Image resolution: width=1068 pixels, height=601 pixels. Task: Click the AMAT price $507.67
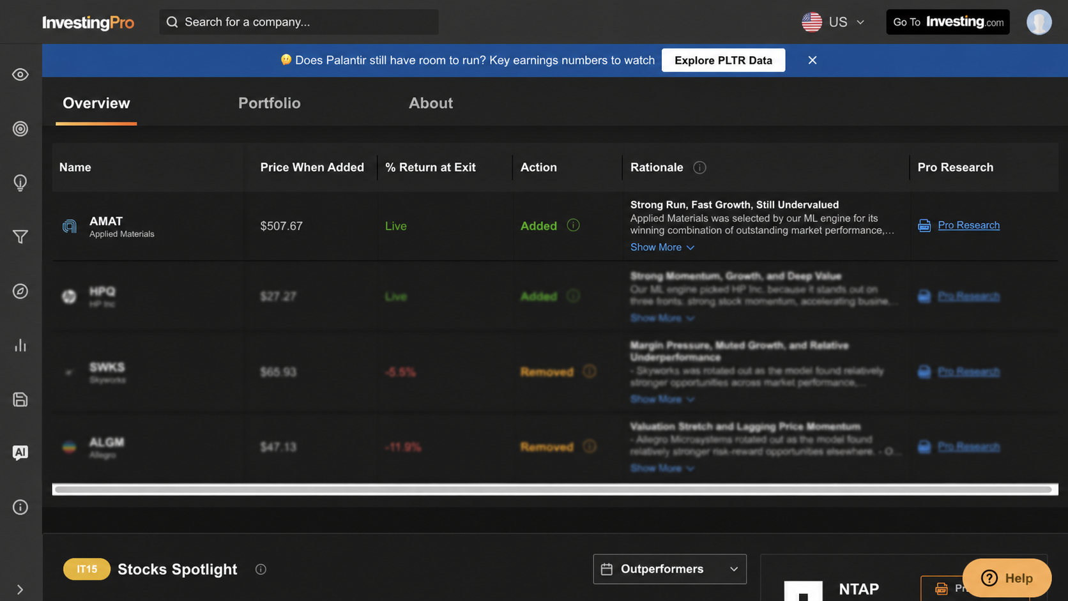click(x=282, y=226)
